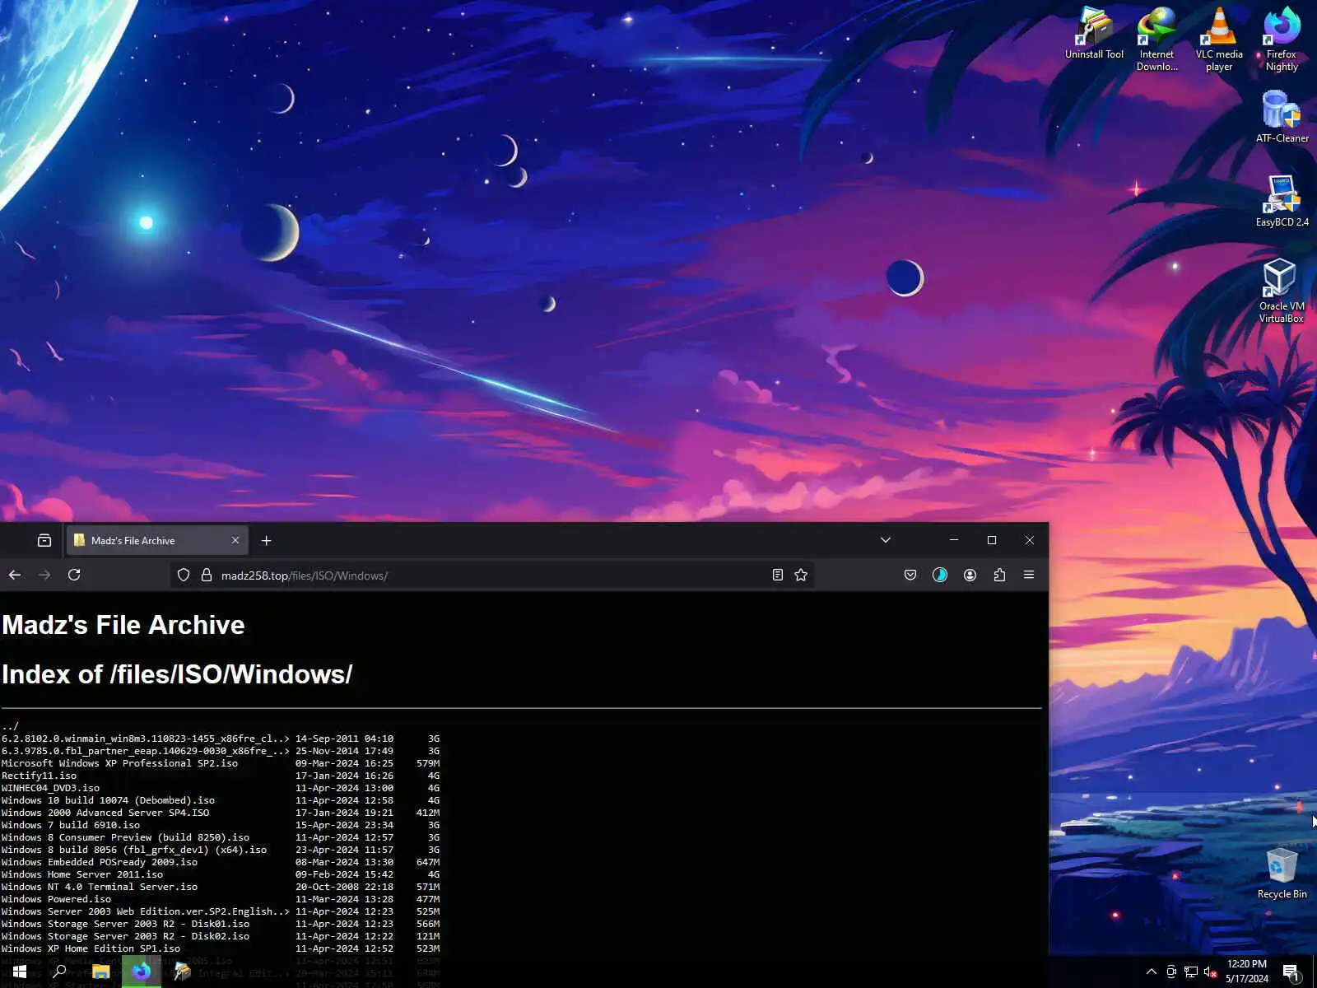This screenshot has height=988, width=1317.
Task: Download Windows 10 build 10074 (Debombed).iso
Action: tap(108, 800)
